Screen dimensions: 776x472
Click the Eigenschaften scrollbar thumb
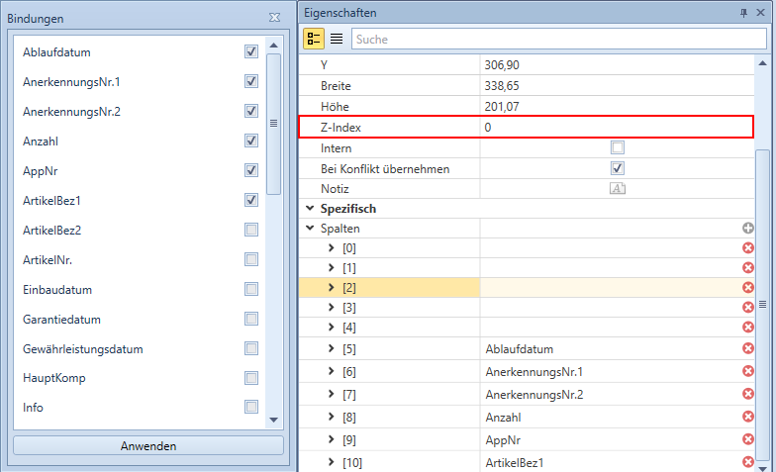pyautogui.click(x=762, y=305)
